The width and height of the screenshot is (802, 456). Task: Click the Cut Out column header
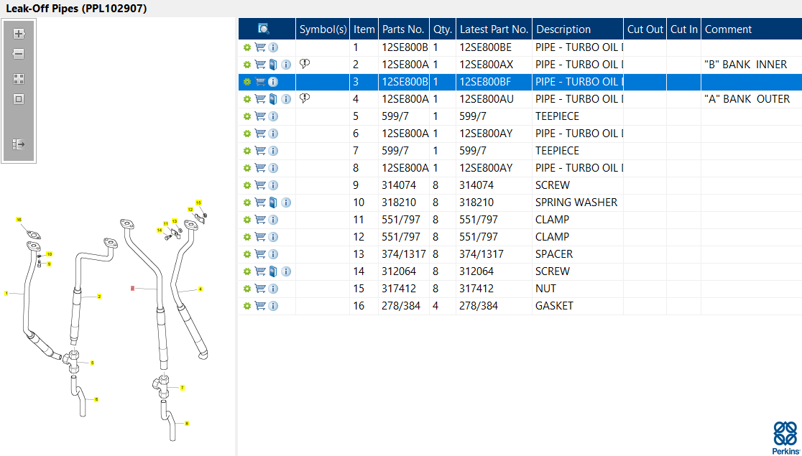click(x=645, y=29)
